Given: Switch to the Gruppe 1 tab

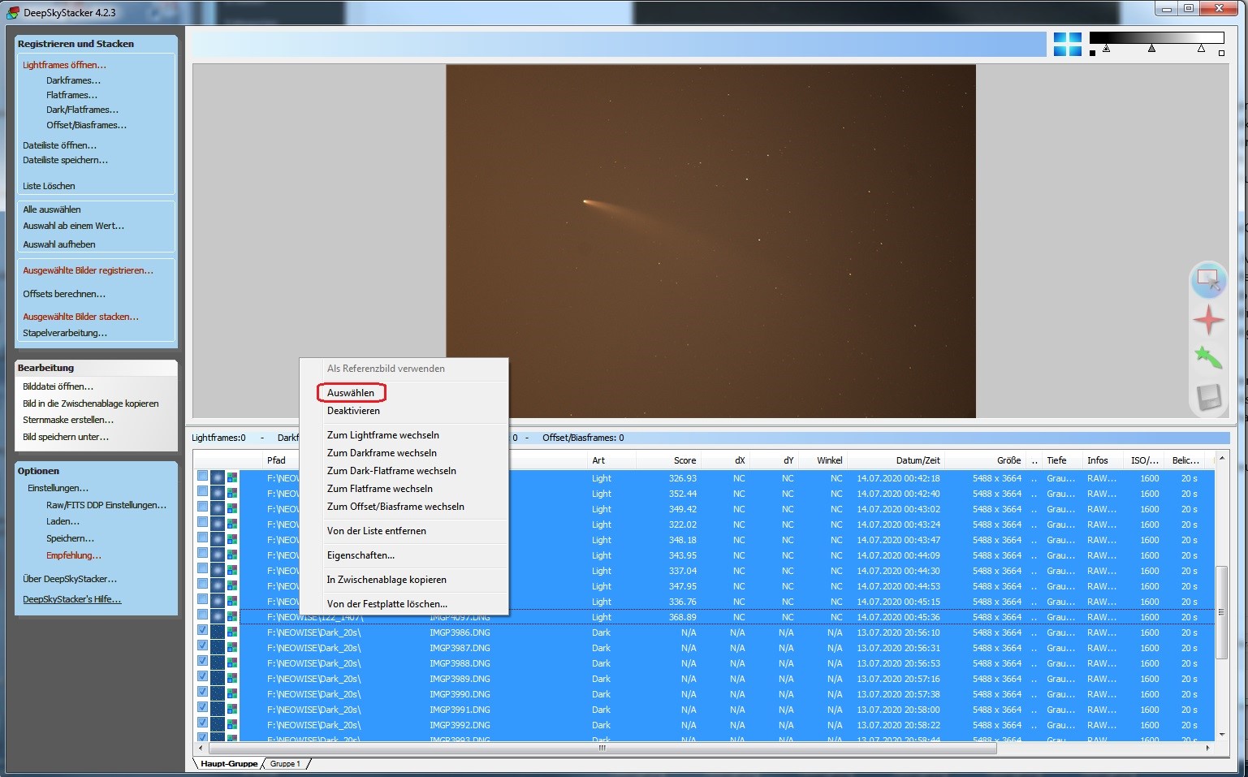Looking at the screenshot, I should click(x=285, y=764).
